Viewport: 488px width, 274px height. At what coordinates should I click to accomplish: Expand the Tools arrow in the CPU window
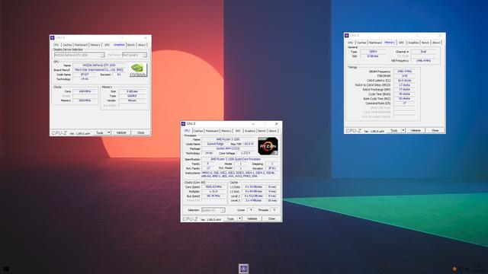point(239,218)
